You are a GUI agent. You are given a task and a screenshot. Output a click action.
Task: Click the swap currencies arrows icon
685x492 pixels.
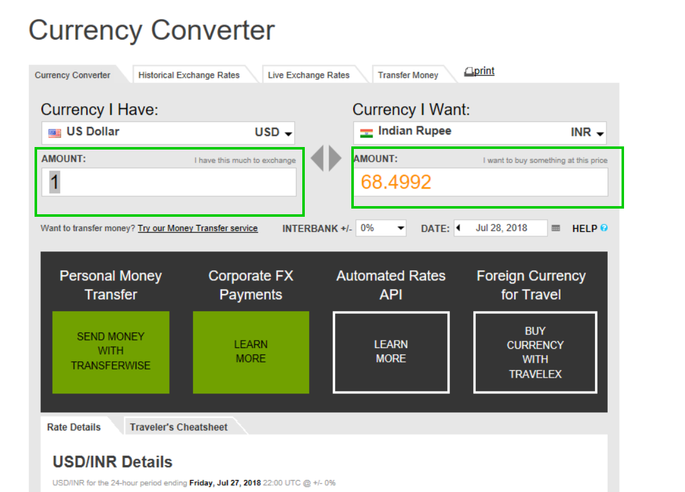(326, 159)
